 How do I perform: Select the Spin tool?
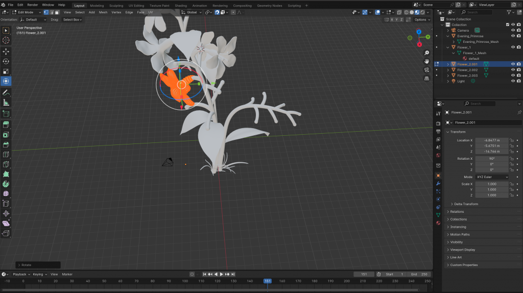(x=6, y=184)
